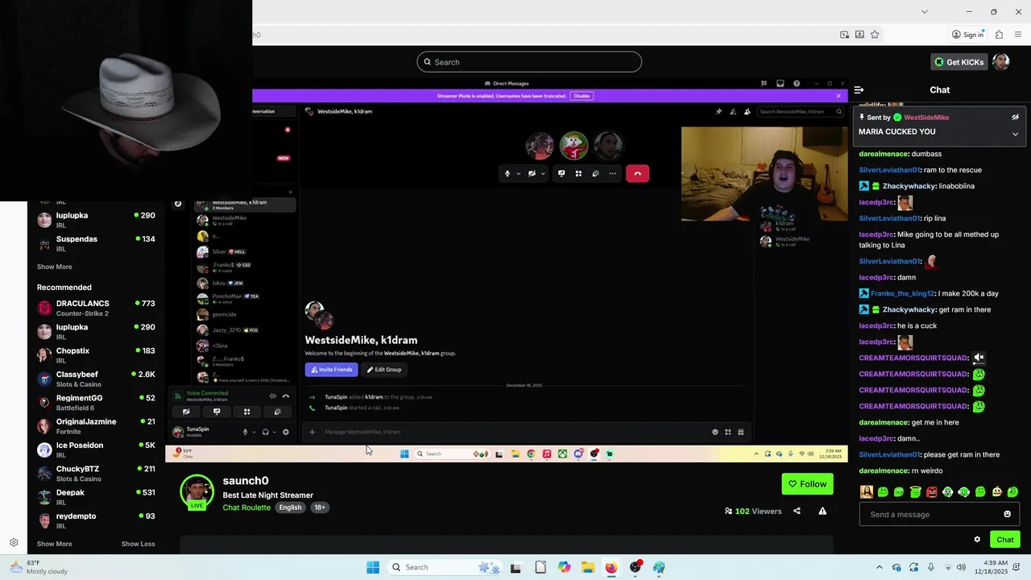
Task: Insert the red angry face emote
Action: 931,491
